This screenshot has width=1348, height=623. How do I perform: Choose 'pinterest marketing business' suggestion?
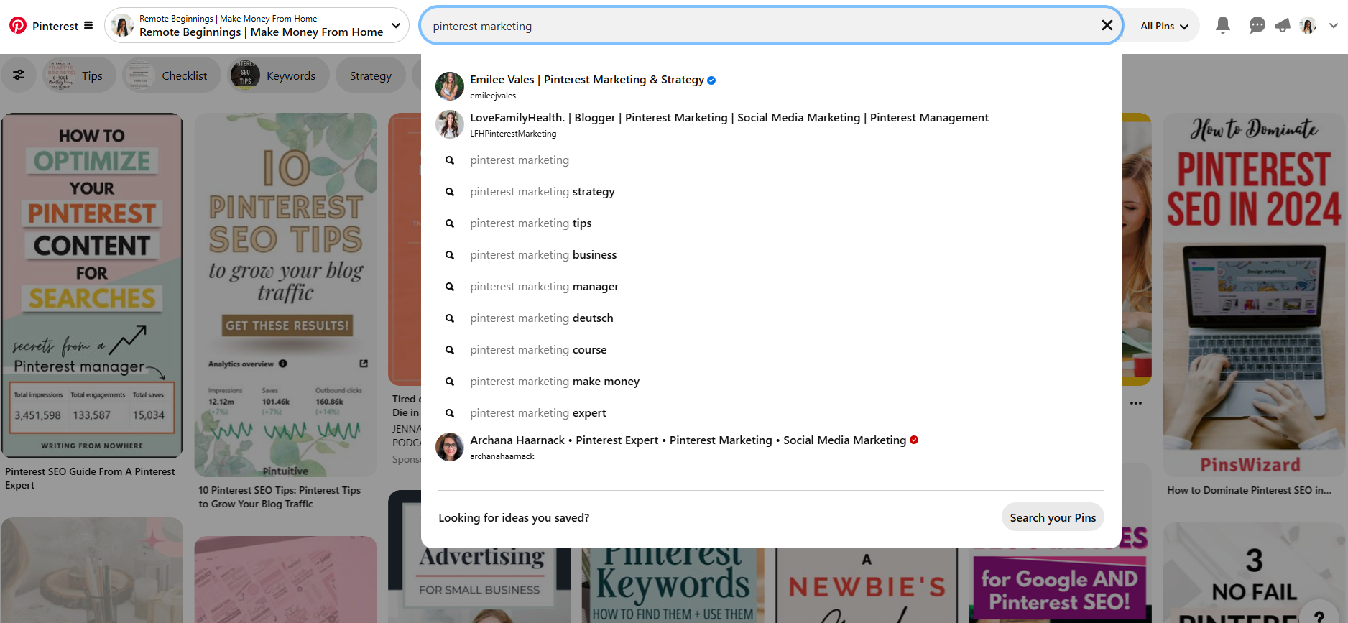[771, 255]
